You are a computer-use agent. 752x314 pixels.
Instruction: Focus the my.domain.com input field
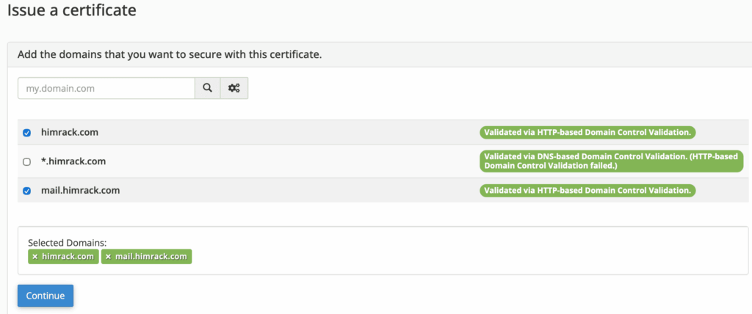(106, 88)
